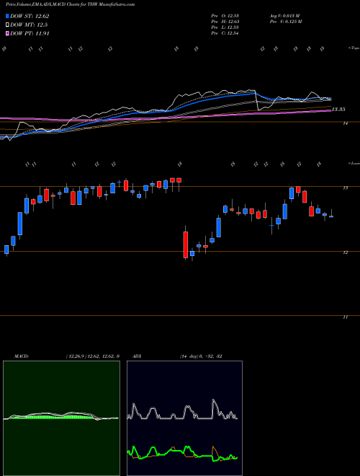The height and width of the screenshot is (476, 360).
Task: Click the magenta DOW PT legend swatch
Action: pos(7,33)
